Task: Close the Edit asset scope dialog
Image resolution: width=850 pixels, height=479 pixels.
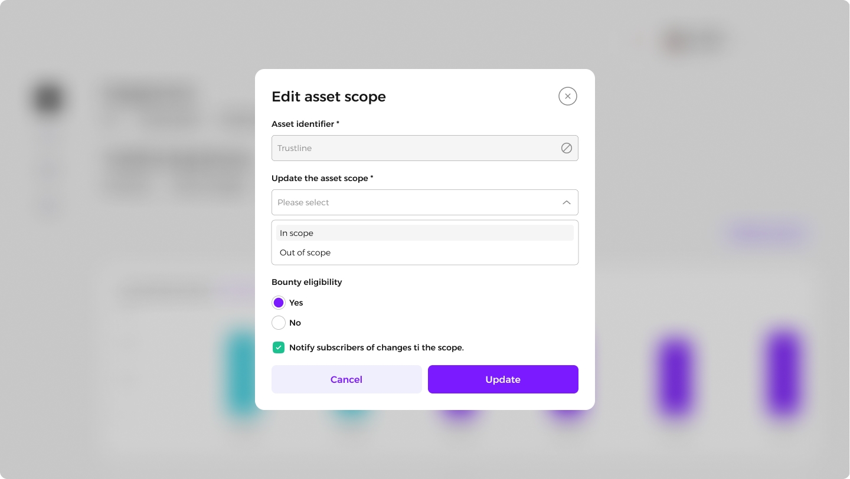Action: (x=567, y=96)
